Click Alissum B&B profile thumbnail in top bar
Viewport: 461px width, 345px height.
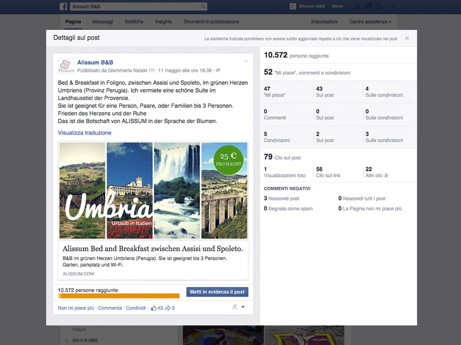293,6
